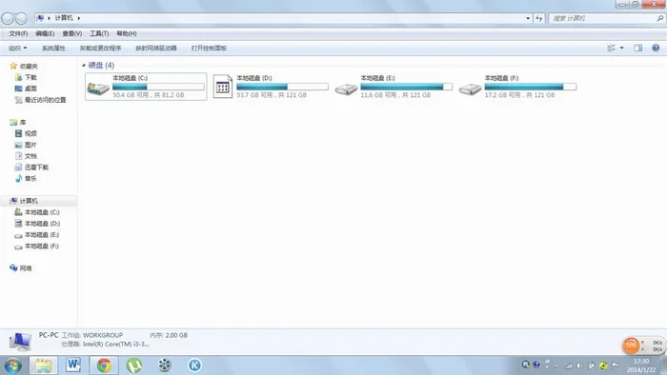Open the 组织 dropdown menu
Image resolution: width=667 pixels, height=375 pixels.
18,48
